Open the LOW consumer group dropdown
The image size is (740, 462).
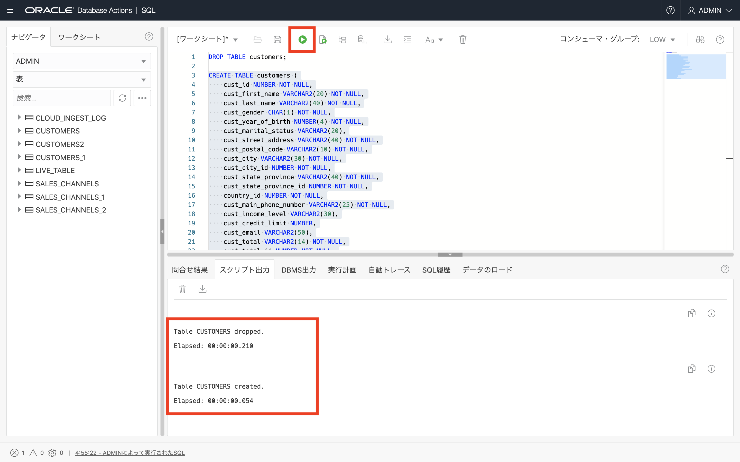662,40
